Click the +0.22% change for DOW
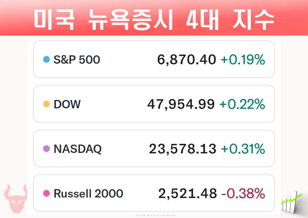 [x=242, y=104]
